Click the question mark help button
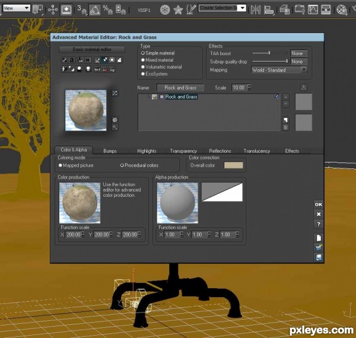 319,224
